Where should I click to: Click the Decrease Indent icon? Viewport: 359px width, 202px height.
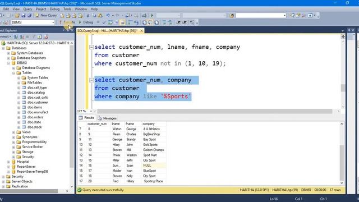click(x=178, y=22)
